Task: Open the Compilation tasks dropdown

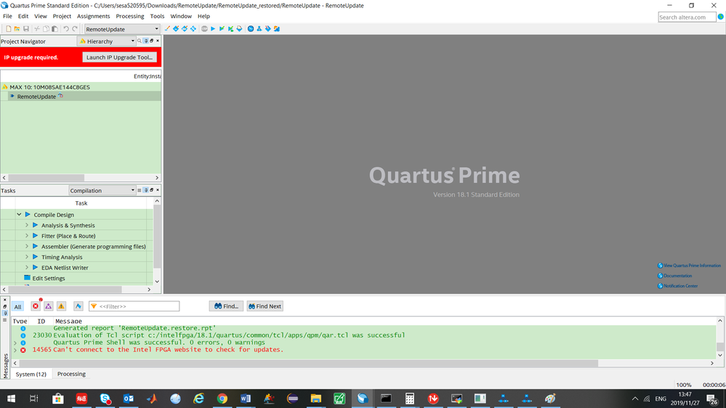Action: point(102,191)
